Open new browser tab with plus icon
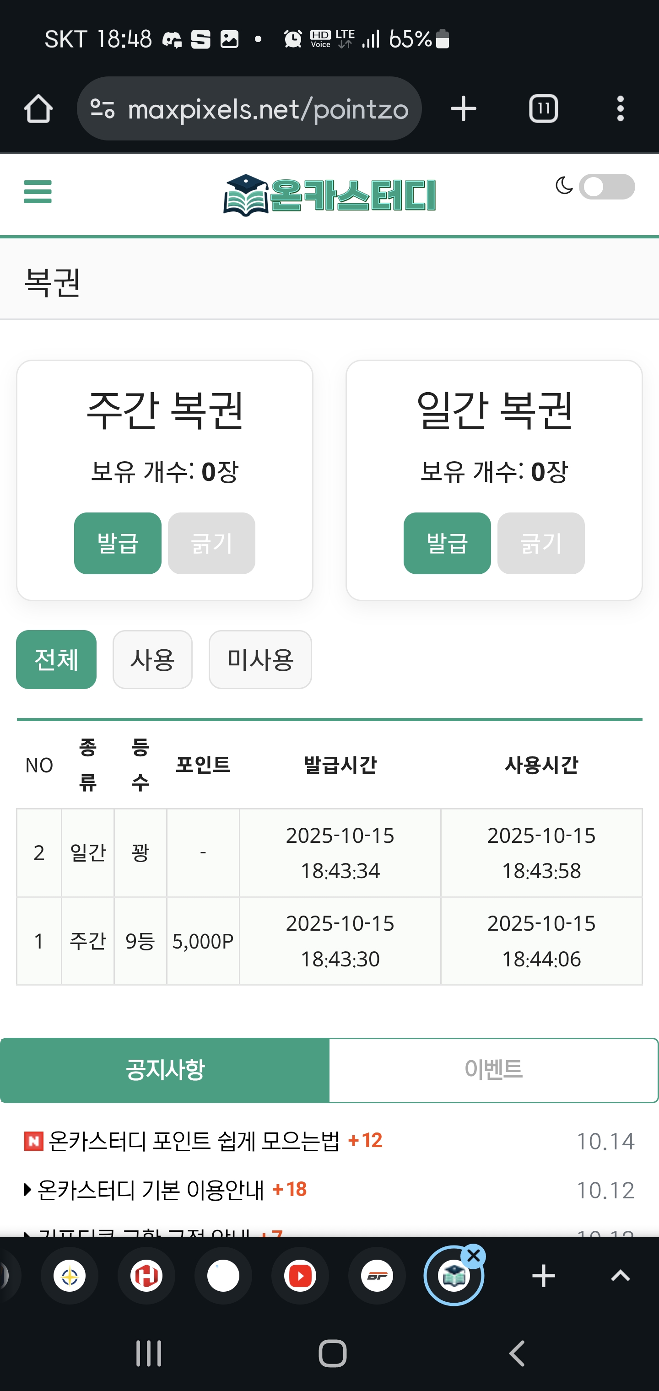Screen dimensions: 659x1391 464,109
